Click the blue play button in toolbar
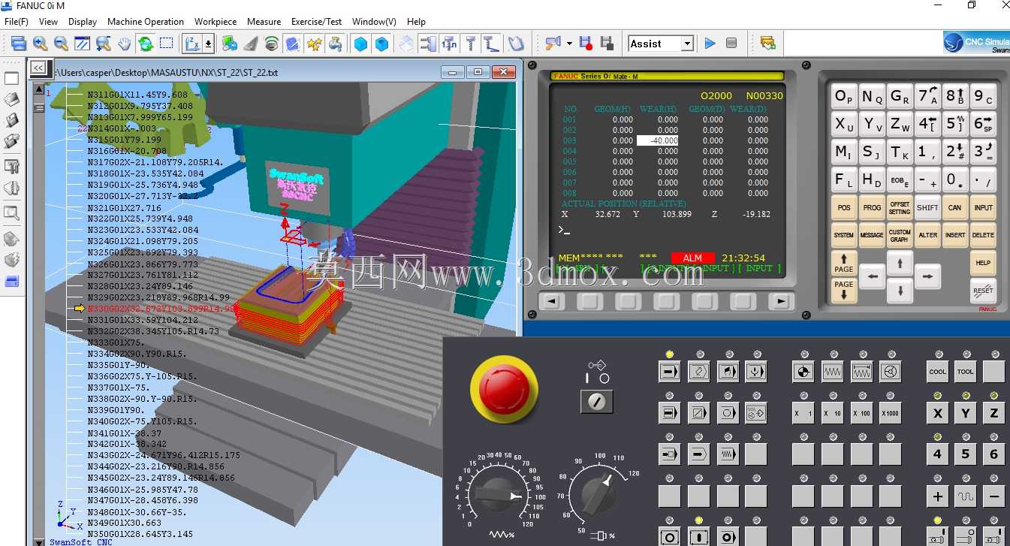 click(710, 44)
